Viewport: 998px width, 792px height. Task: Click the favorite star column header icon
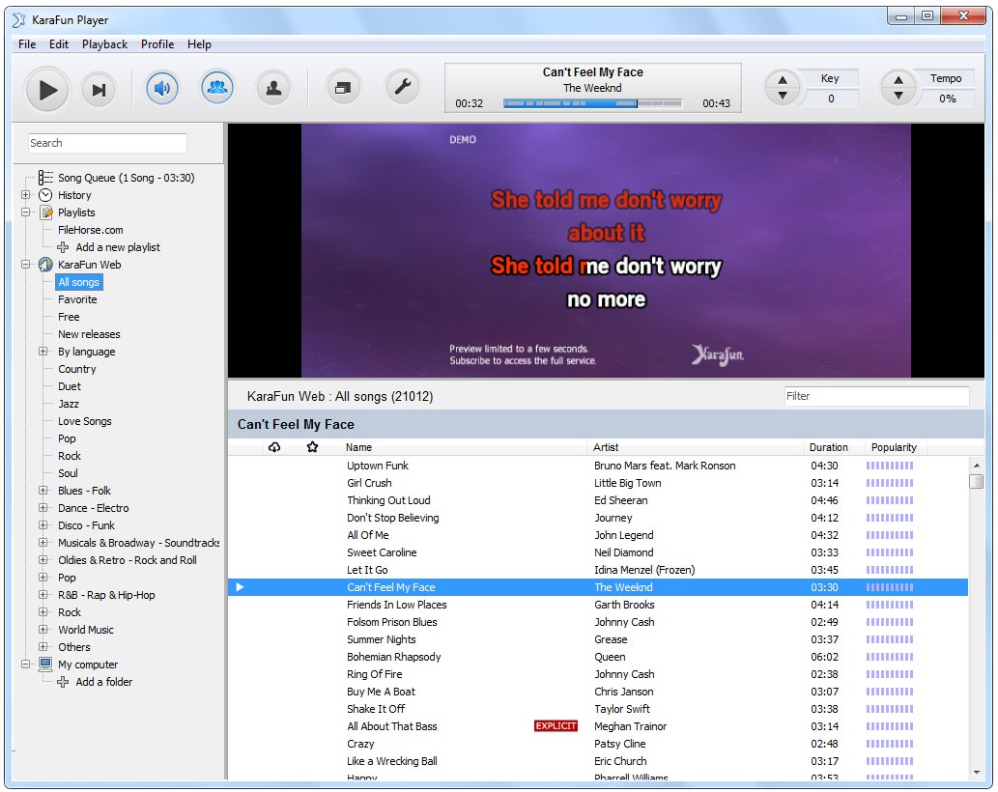pos(312,447)
